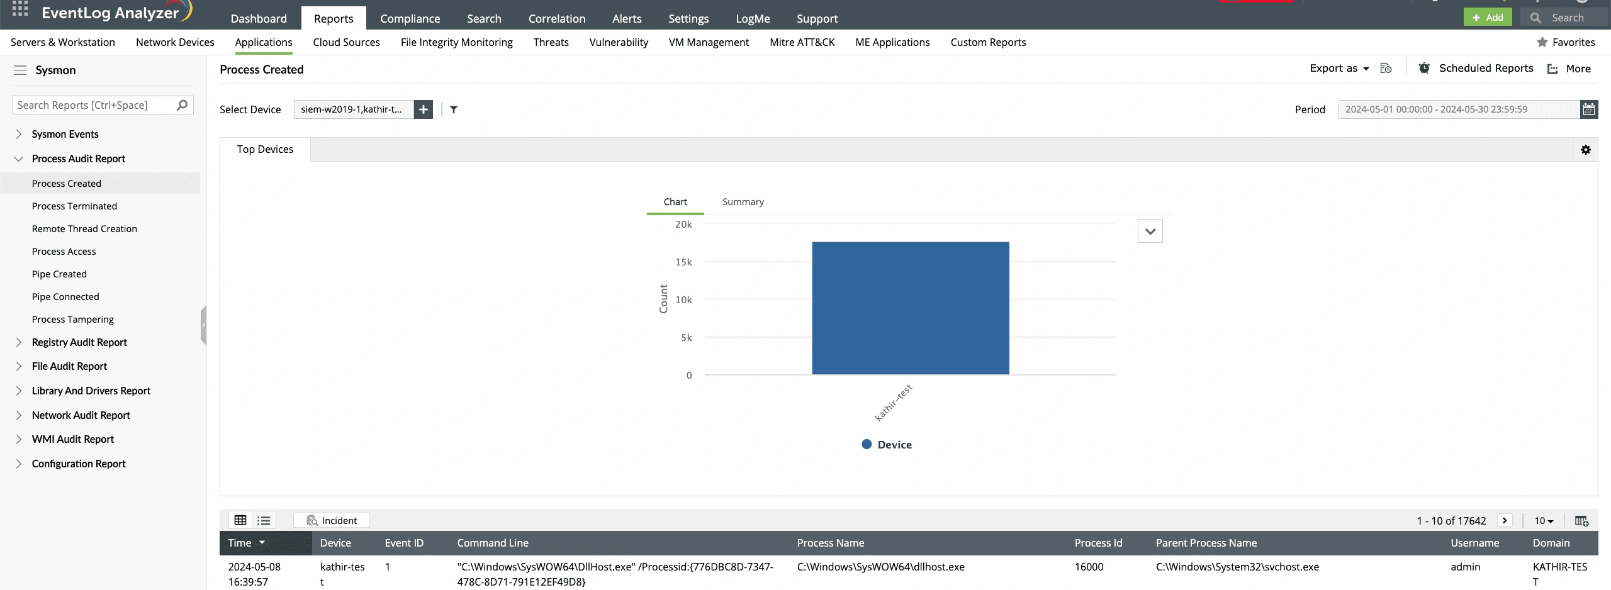The height and width of the screenshot is (590, 1611).
Task: Click the blue Device legend swatch
Action: click(867, 444)
